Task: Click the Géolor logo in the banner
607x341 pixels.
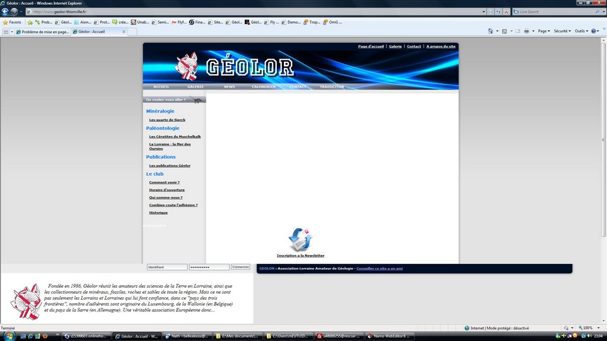Action: click(x=235, y=66)
